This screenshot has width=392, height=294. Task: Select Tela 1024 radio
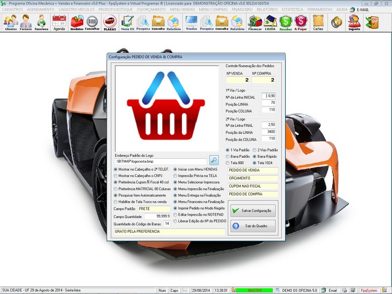point(263,163)
